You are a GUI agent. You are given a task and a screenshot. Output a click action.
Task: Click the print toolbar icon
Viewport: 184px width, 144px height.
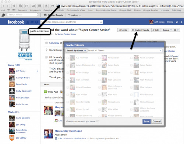pos(20,6)
